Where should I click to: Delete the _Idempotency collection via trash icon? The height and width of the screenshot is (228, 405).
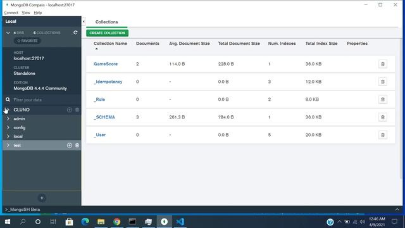pyautogui.click(x=382, y=82)
